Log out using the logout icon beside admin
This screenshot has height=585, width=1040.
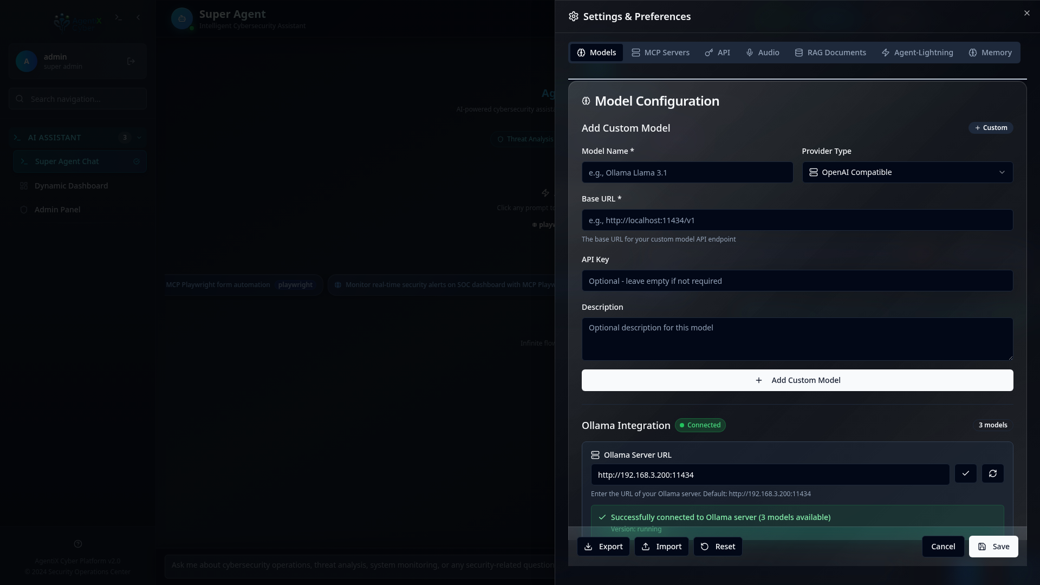click(x=131, y=61)
